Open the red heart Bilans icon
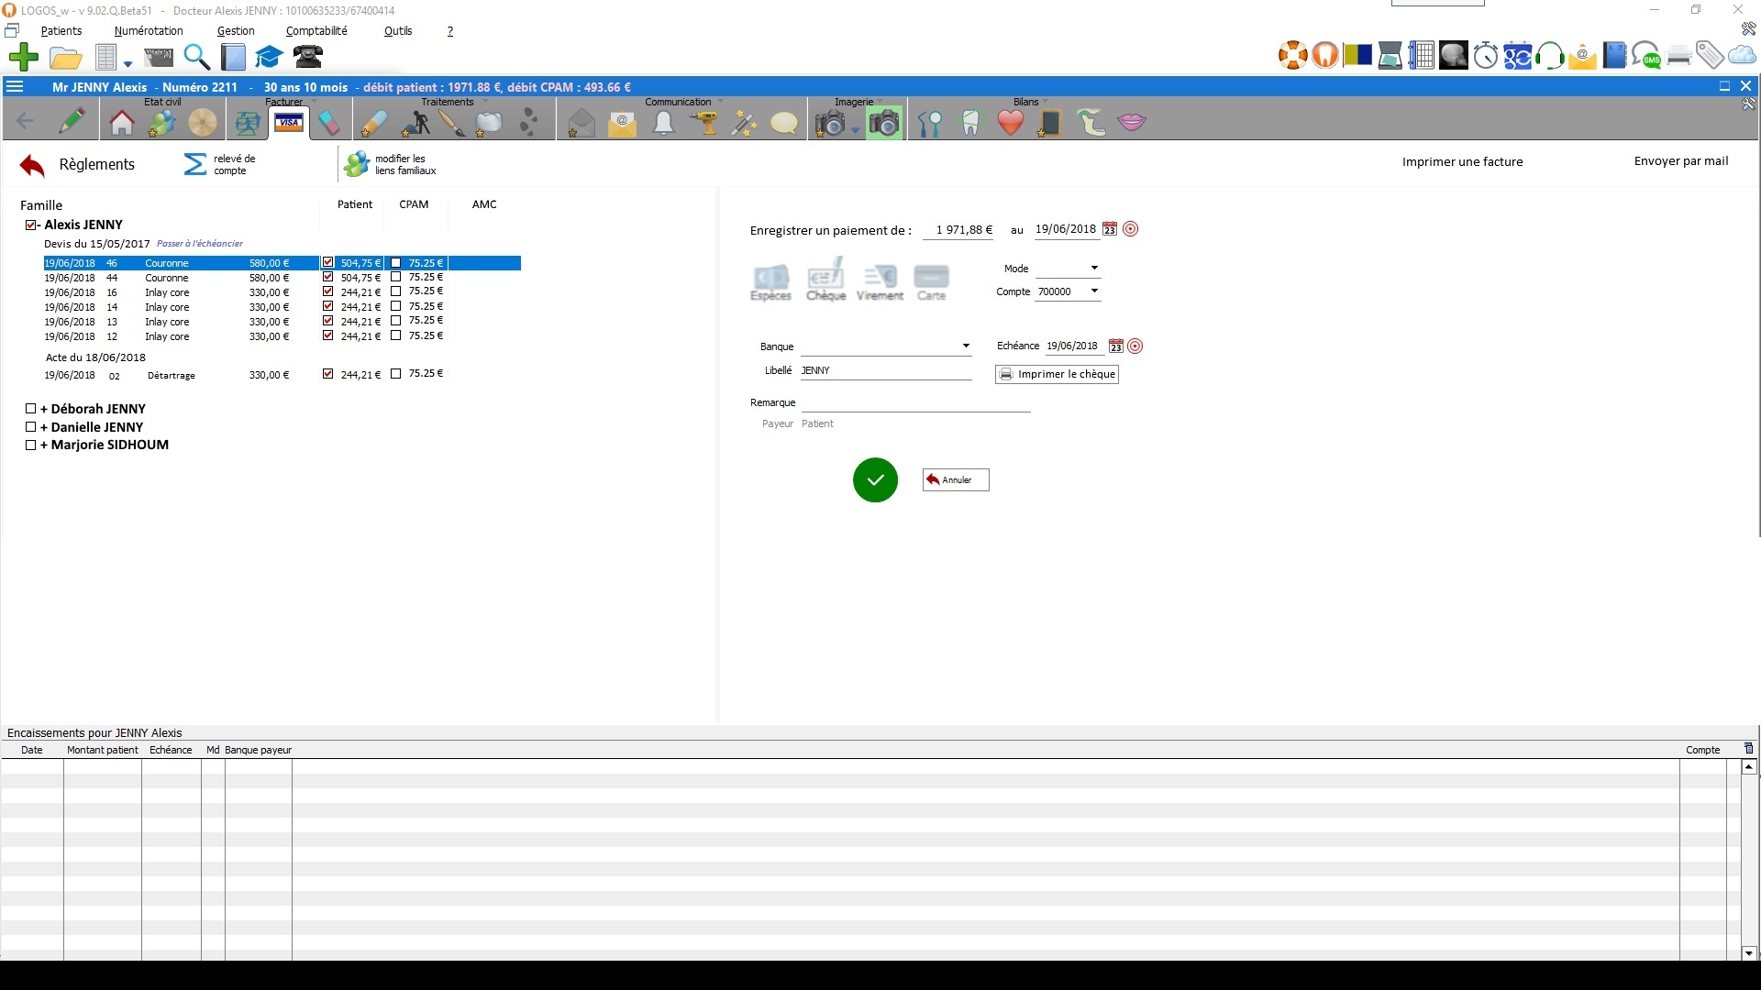1761x990 pixels. (1010, 123)
